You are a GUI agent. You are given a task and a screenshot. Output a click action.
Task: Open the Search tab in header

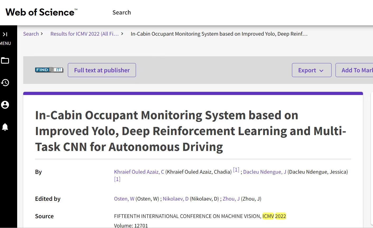click(x=122, y=12)
